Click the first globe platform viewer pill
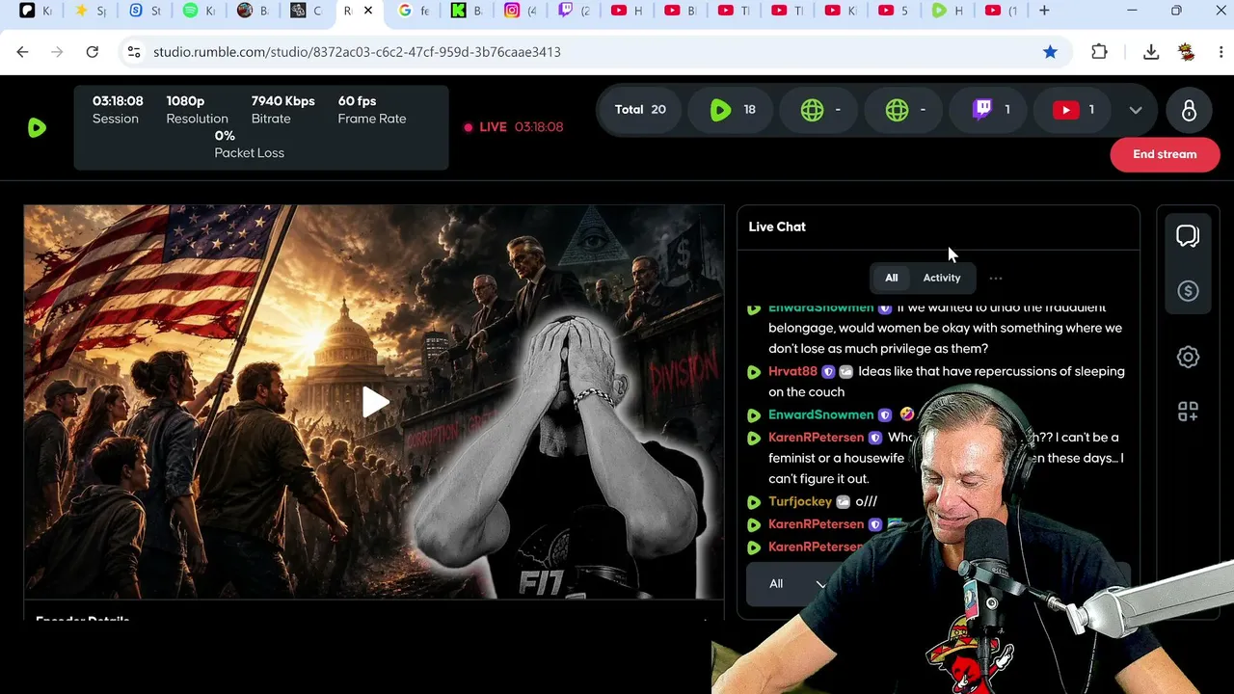This screenshot has height=694, width=1234. pyautogui.click(x=818, y=110)
